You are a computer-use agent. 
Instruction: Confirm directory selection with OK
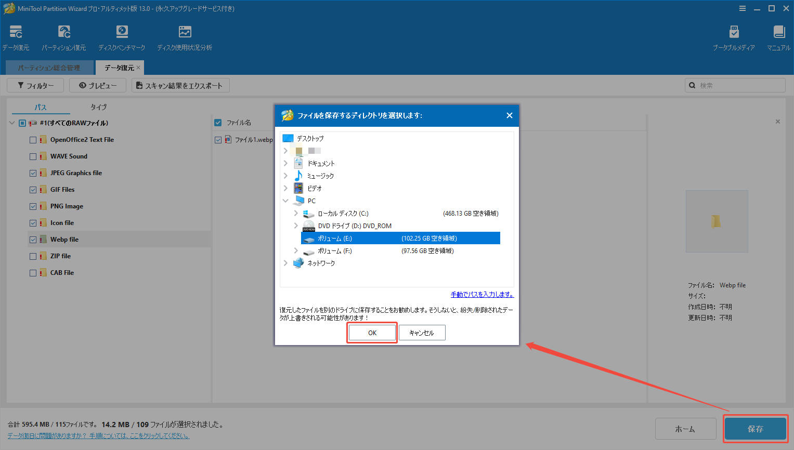372,332
